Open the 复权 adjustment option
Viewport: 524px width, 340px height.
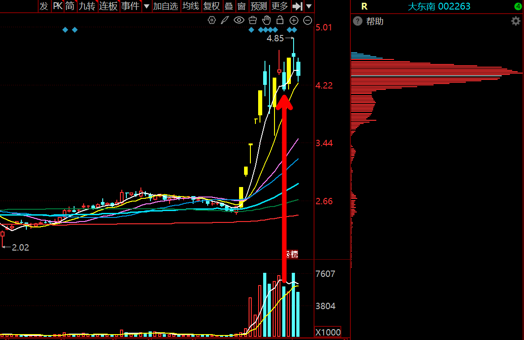[211, 6]
